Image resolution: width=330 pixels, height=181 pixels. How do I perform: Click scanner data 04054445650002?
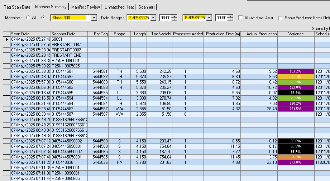coord(69,152)
